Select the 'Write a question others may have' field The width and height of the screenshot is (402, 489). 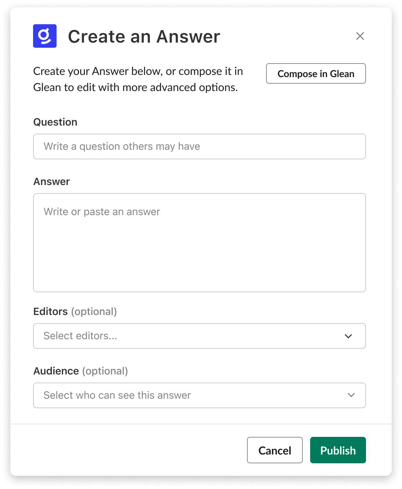[200, 146]
